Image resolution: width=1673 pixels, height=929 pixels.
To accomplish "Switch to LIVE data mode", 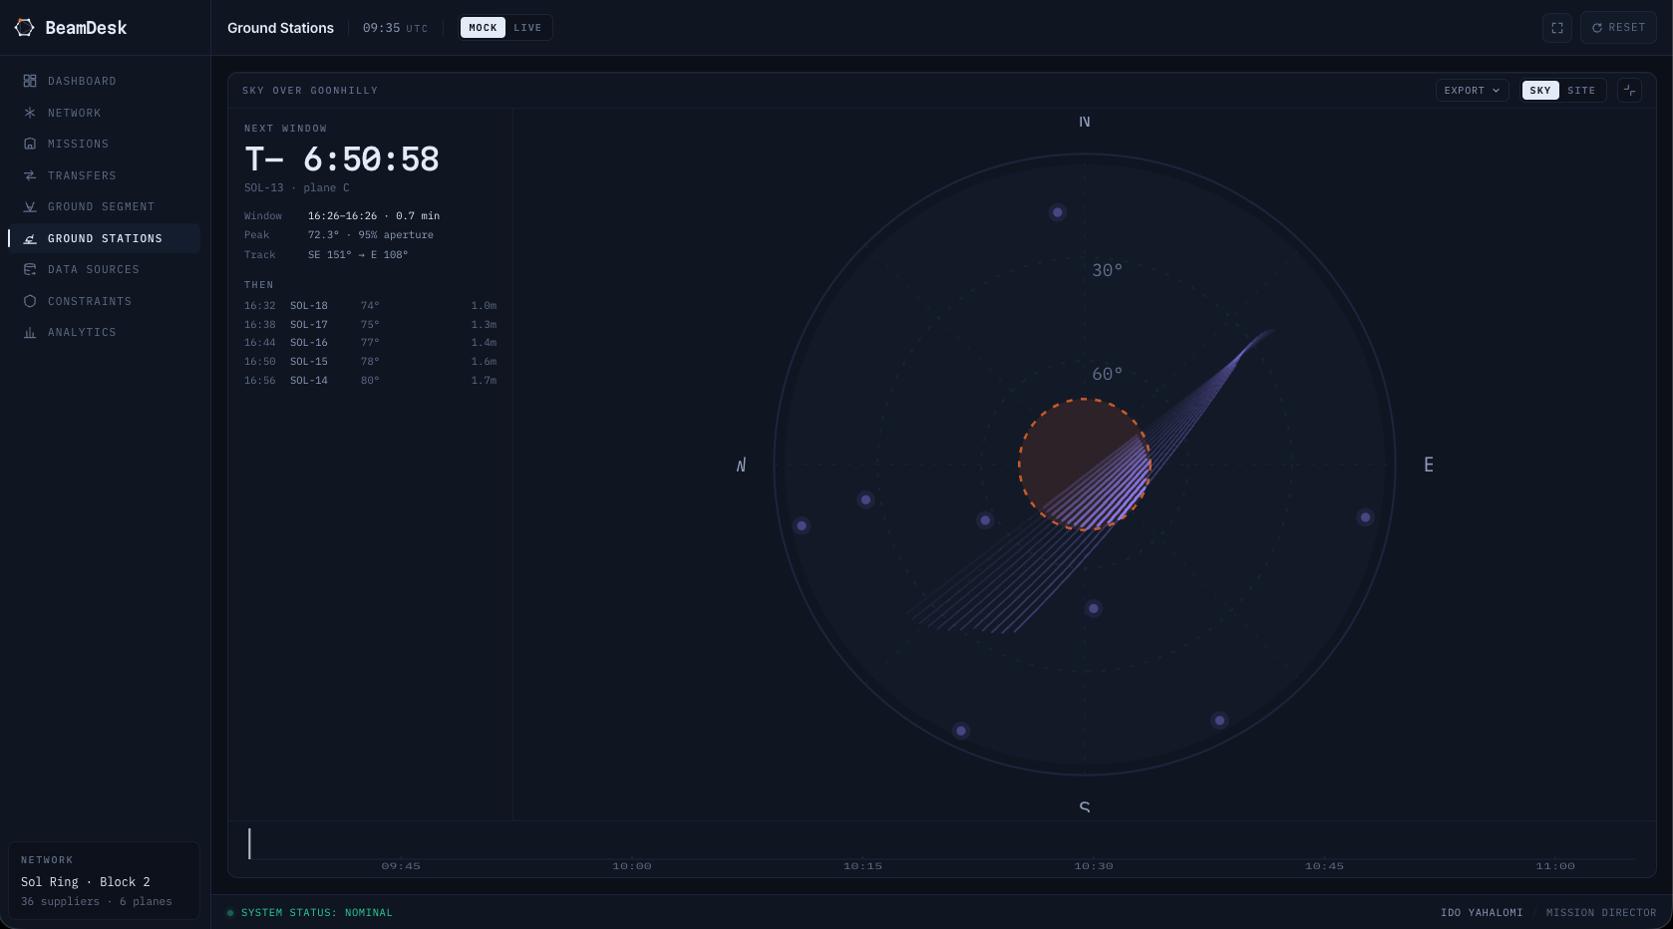I will coord(527,28).
